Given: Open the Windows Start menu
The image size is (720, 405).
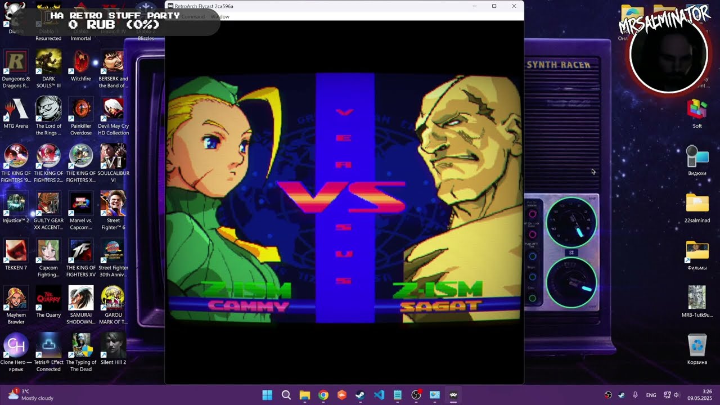Looking at the screenshot, I should click(x=267, y=395).
